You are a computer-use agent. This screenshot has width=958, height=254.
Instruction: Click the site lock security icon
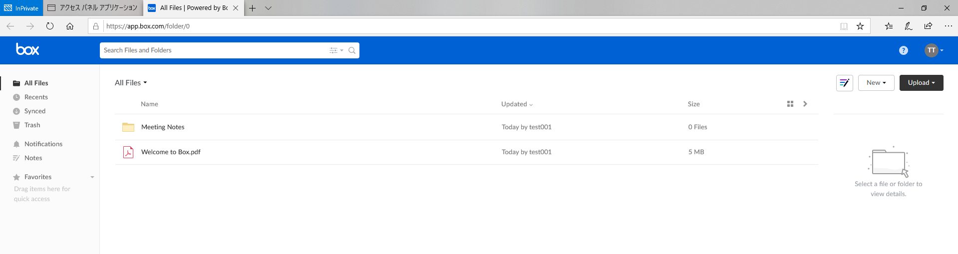pos(96,26)
